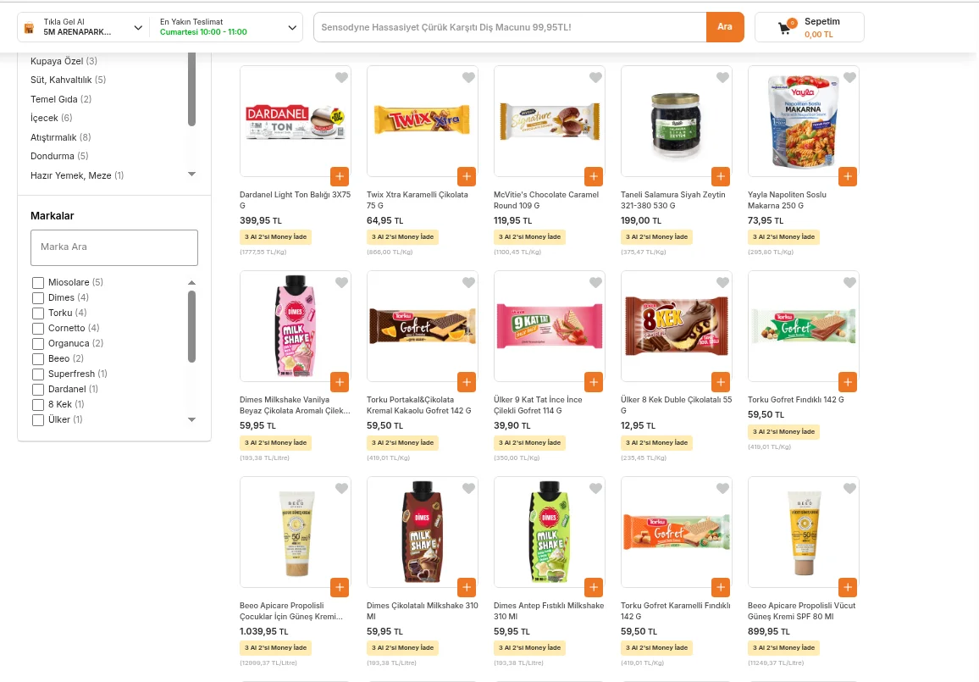Open the shopping cart icon in header
This screenshot has height=682, width=979.
(784, 27)
